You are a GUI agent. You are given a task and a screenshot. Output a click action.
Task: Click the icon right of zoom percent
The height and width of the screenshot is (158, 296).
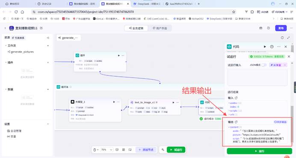(x=117, y=150)
